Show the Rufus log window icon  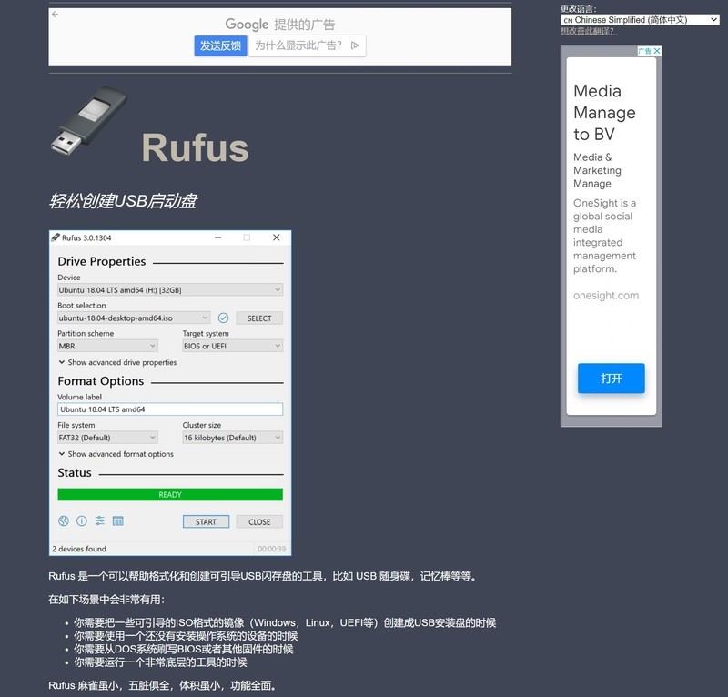[118, 521]
